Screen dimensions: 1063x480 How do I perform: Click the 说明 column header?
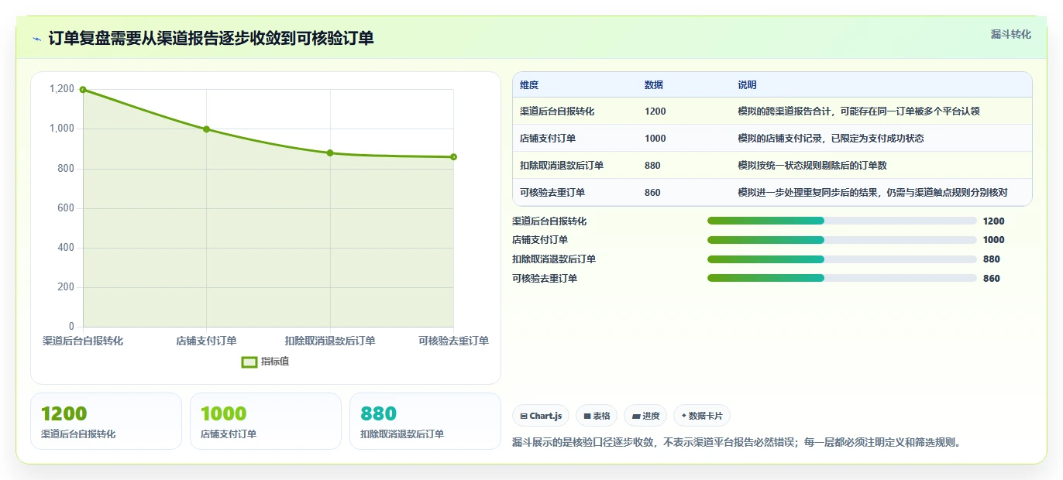(747, 85)
